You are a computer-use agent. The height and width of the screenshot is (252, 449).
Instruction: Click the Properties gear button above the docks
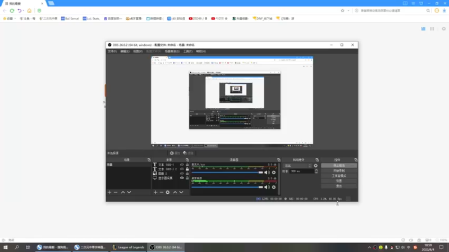pos(175,153)
